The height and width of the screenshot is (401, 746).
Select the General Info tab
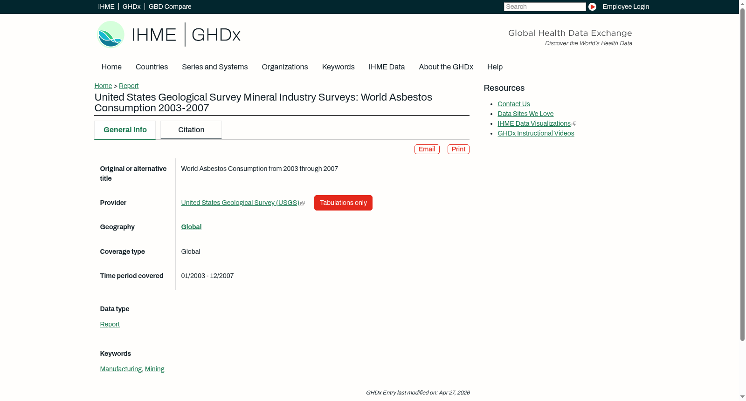point(125,130)
